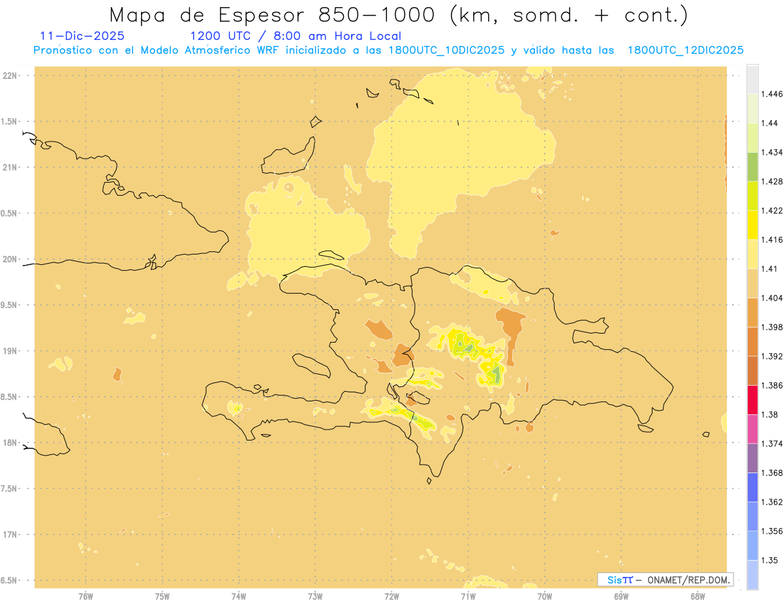Viewport: 783px width, 605px height.
Task: Click the legend value '1.374'
Action: 773,444
